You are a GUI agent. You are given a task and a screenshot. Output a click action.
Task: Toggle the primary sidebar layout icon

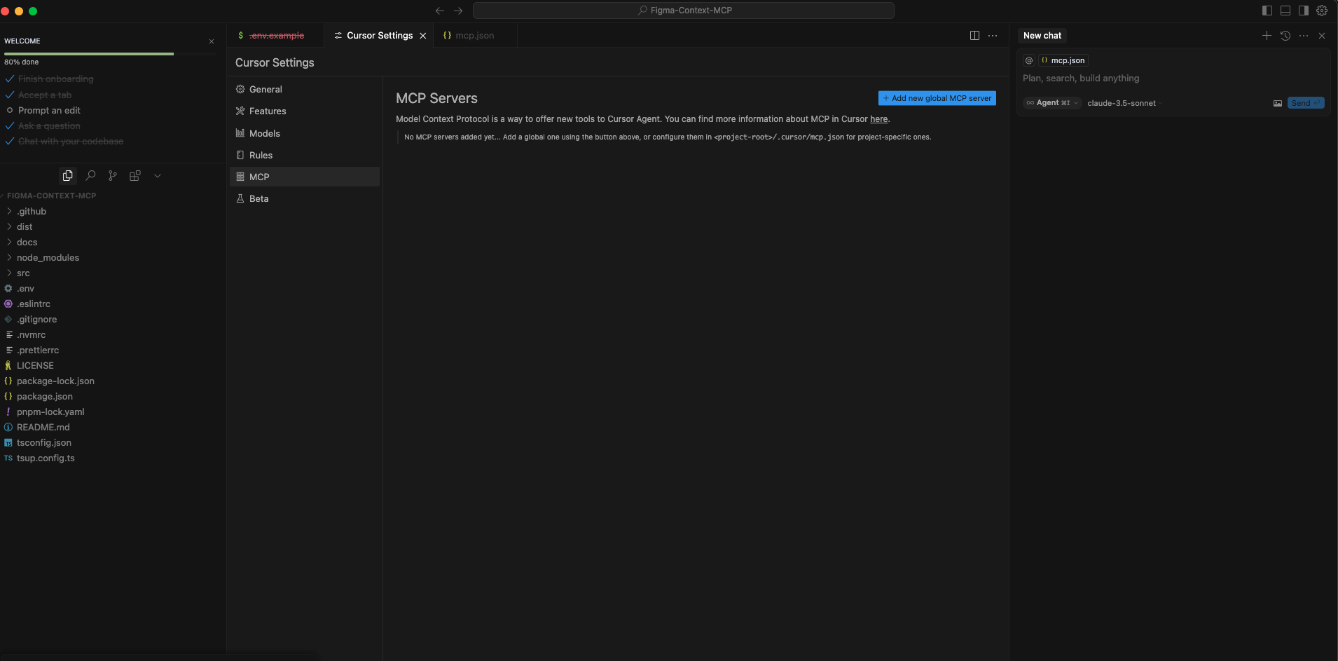click(1267, 11)
